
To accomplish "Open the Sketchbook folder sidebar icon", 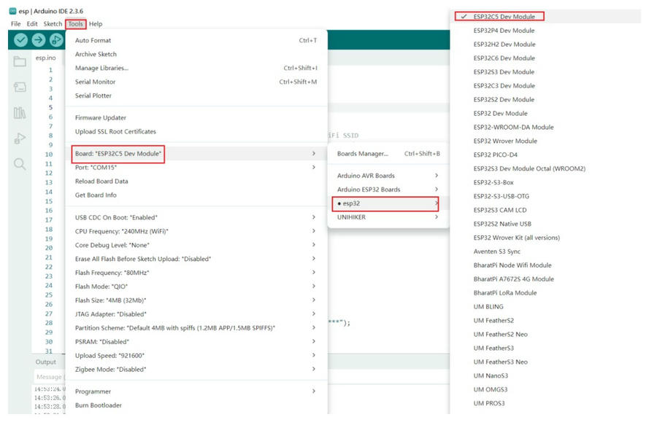I will point(20,61).
